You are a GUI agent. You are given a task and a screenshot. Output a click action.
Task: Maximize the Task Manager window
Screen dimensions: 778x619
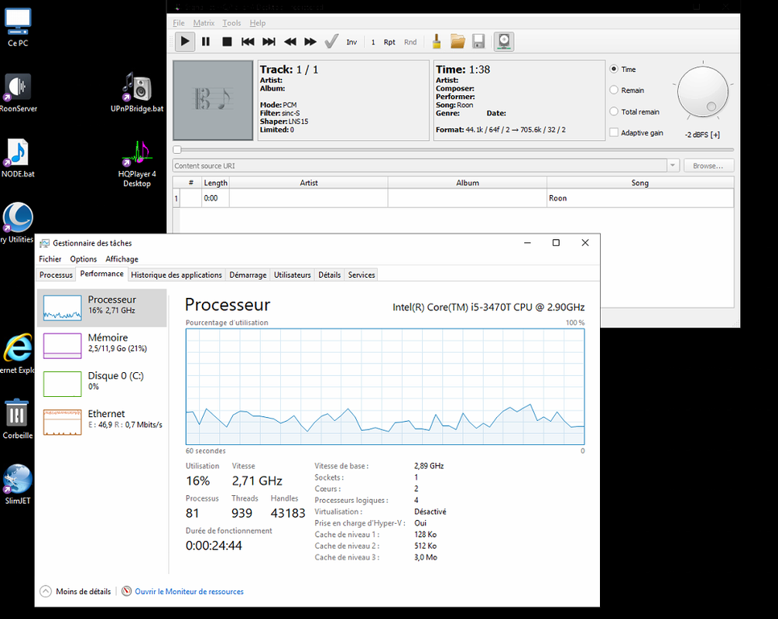pos(556,242)
